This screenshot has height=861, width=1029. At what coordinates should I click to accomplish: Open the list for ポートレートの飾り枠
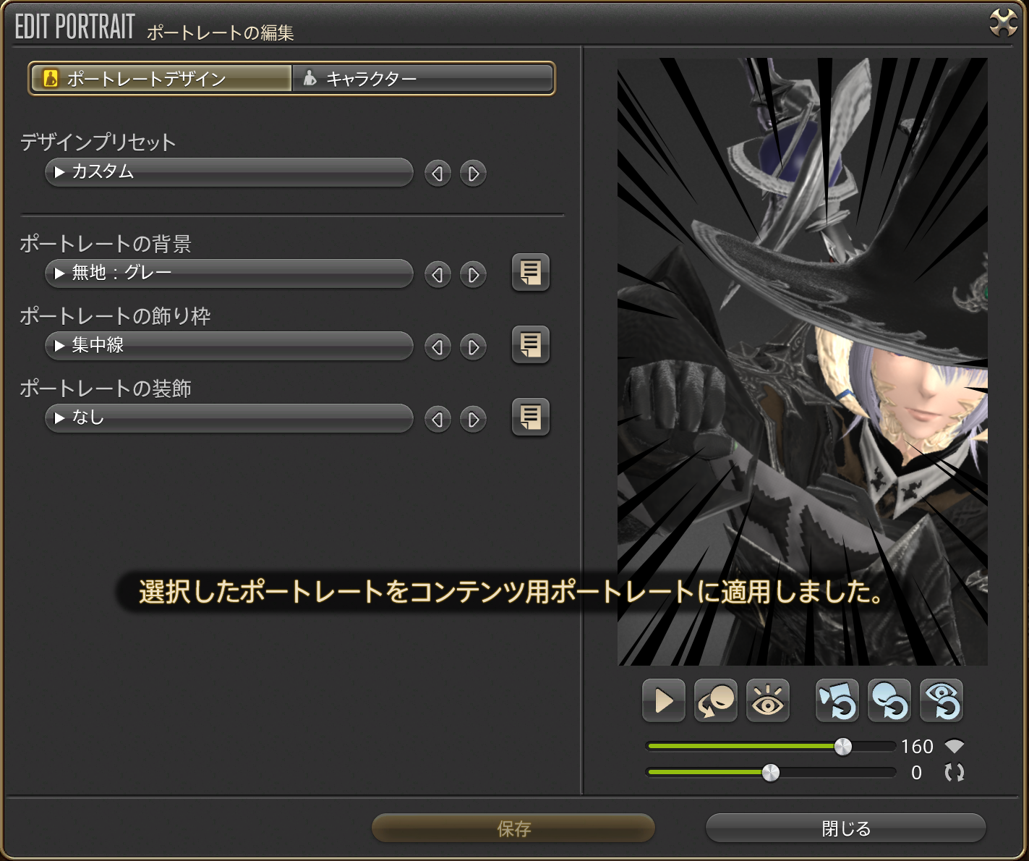pos(530,345)
